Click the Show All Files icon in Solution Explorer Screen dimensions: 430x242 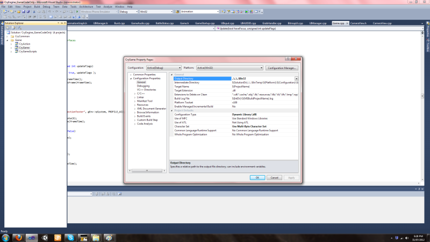tap(13, 28)
